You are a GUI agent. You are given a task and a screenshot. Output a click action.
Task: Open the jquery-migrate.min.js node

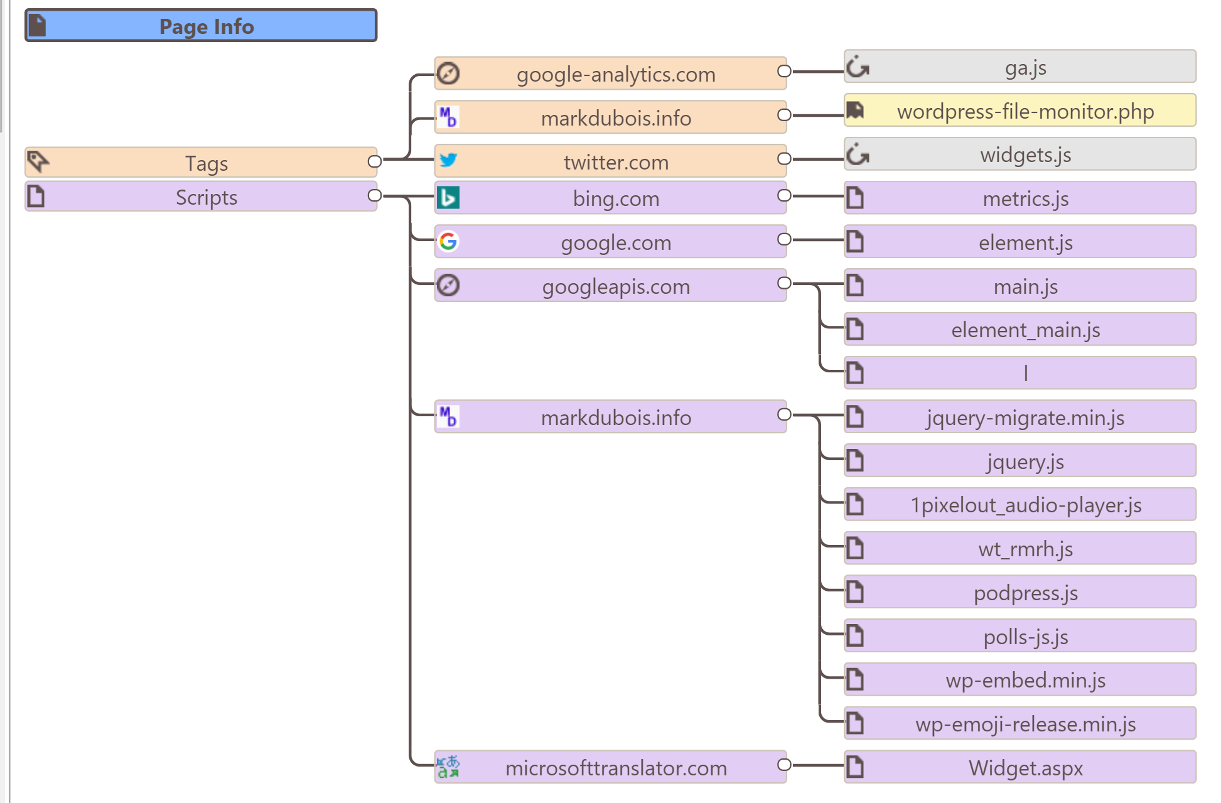[x=1020, y=417]
